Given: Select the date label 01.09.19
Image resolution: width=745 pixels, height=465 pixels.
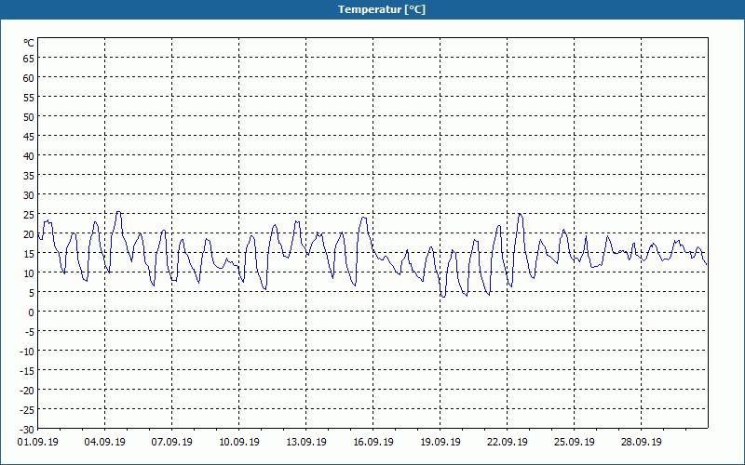Looking at the screenshot, I should click(37, 443).
